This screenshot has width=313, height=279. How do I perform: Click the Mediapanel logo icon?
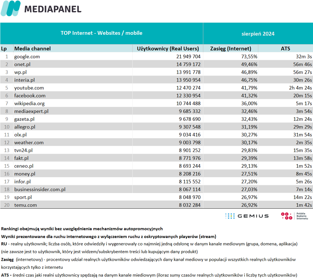coord(11,8)
